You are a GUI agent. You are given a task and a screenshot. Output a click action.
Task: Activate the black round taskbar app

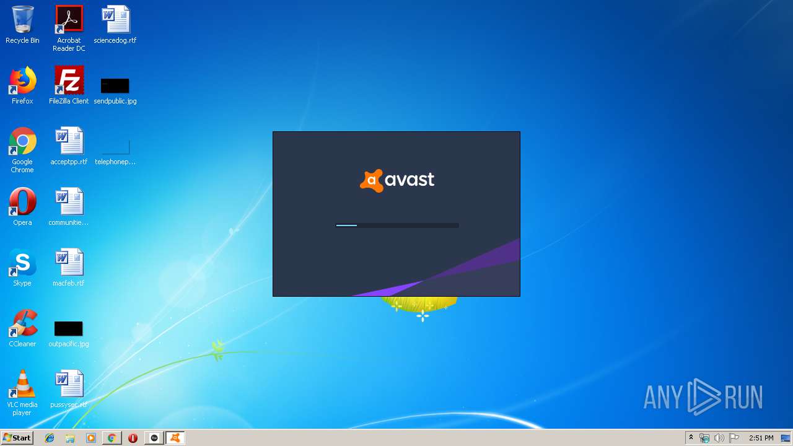coord(154,438)
